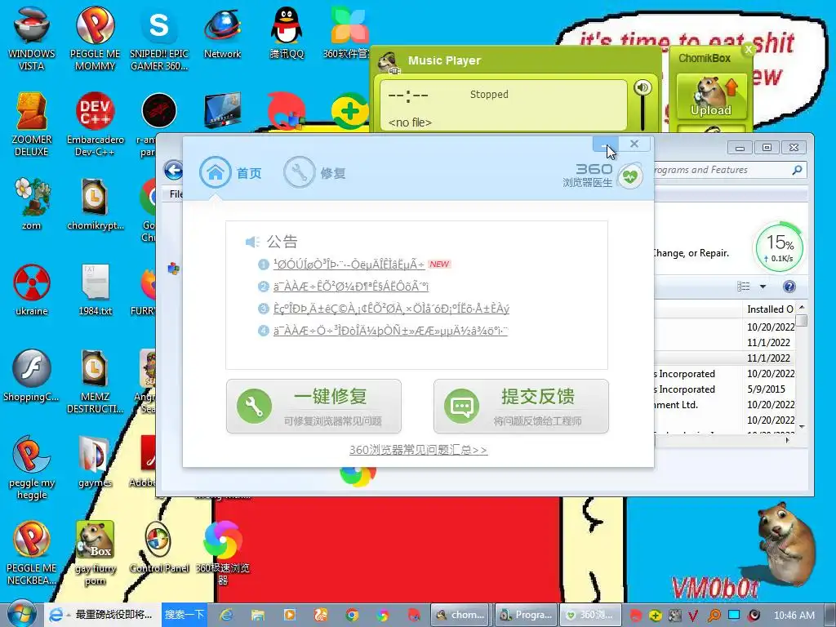Click the 一键修复 one-click repair button

(313, 407)
